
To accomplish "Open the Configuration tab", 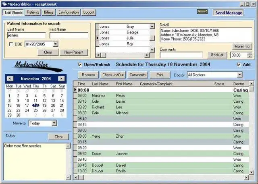I will coord(69,12).
